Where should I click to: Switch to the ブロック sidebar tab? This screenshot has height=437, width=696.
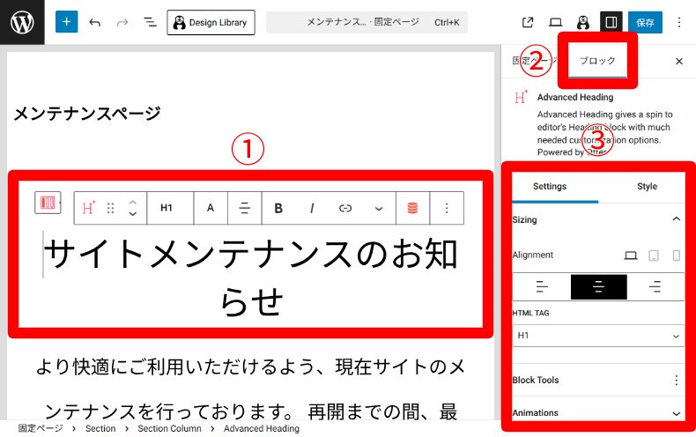(597, 61)
